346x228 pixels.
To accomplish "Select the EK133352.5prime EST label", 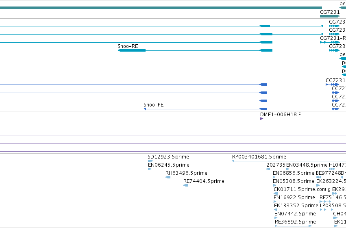I will 296,206.
